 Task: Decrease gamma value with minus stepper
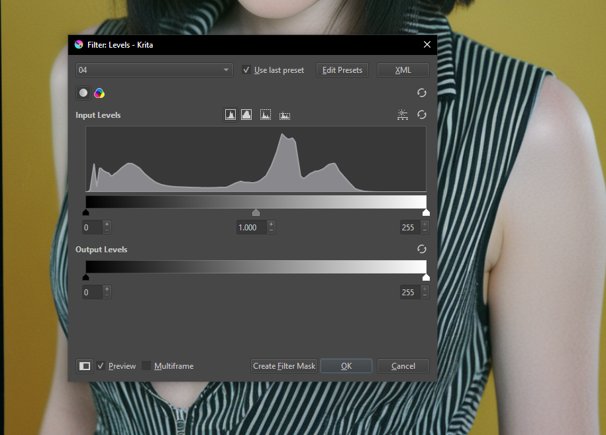point(272,230)
